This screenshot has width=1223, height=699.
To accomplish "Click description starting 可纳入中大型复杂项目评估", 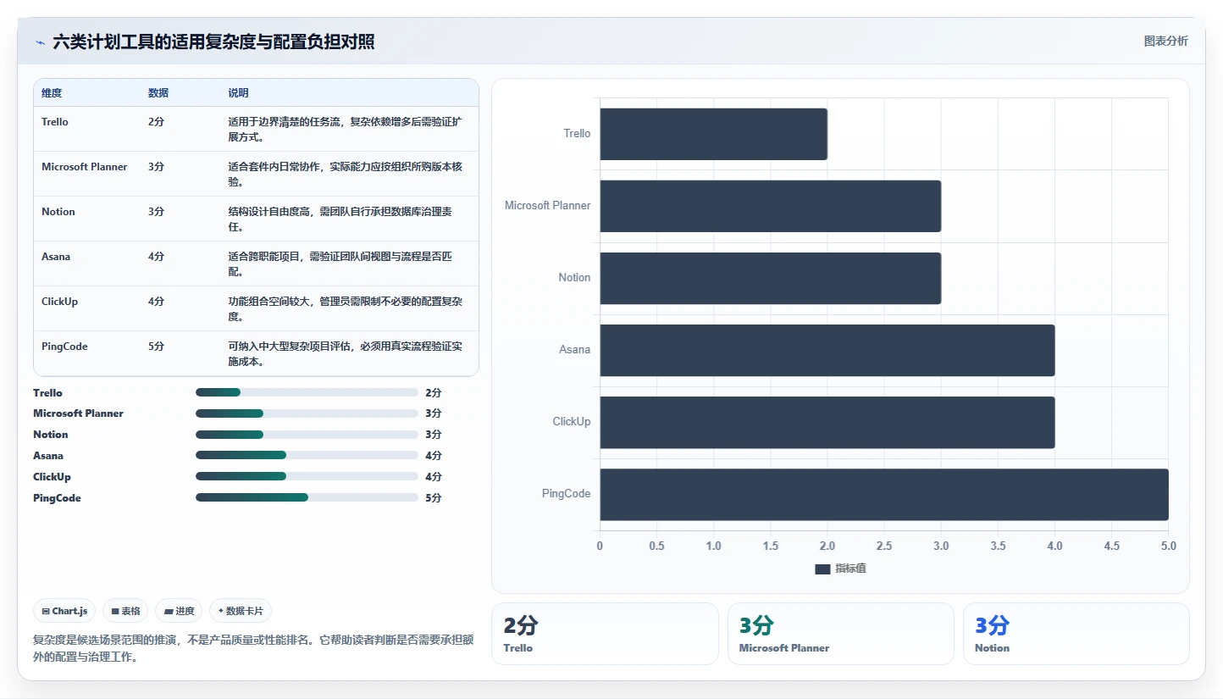I will point(345,353).
